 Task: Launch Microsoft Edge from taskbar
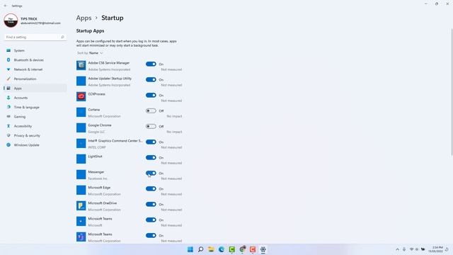(x=222, y=249)
